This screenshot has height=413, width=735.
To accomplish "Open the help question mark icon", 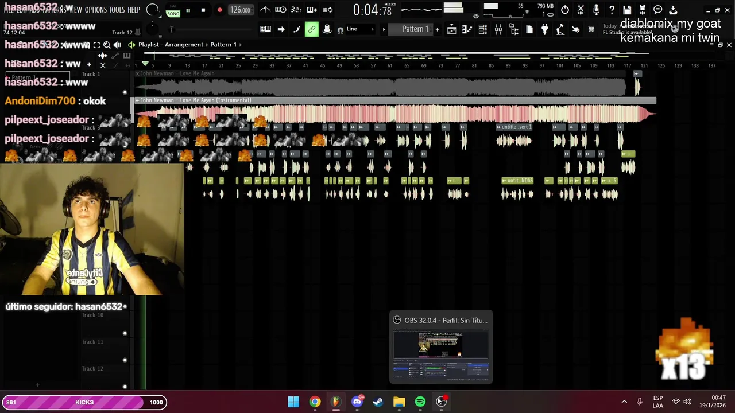I will click(612, 10).
